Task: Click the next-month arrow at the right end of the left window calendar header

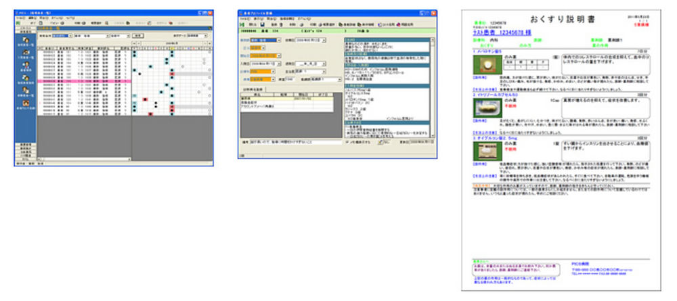Action: point(211,43)
